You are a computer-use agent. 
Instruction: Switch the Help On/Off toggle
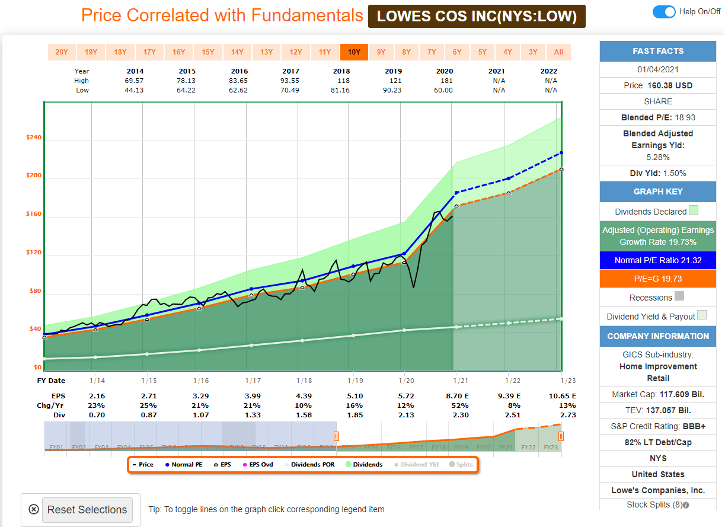click(664, 12)
